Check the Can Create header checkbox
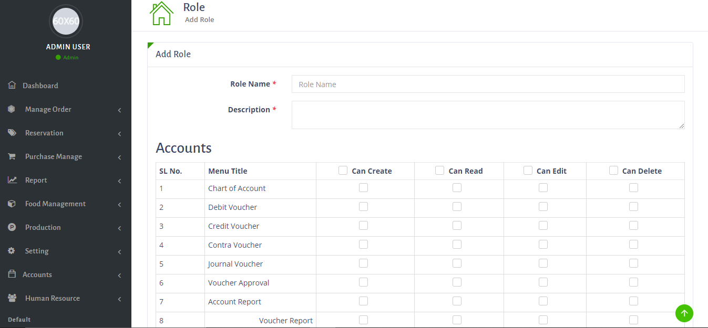This screenshot has width=708, height=328. (x=343, y=171)
